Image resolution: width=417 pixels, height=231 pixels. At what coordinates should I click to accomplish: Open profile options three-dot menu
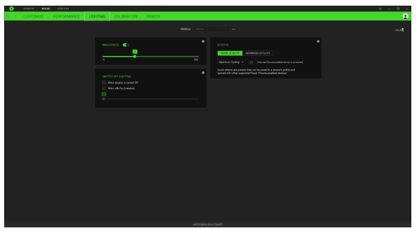233,29
